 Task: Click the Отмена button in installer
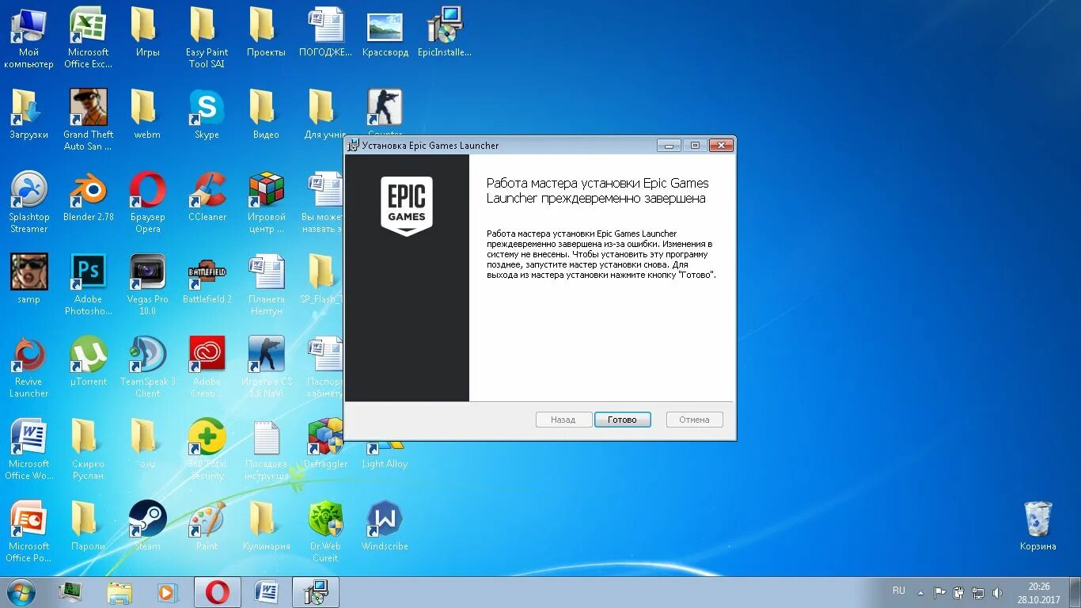point(694,420)
